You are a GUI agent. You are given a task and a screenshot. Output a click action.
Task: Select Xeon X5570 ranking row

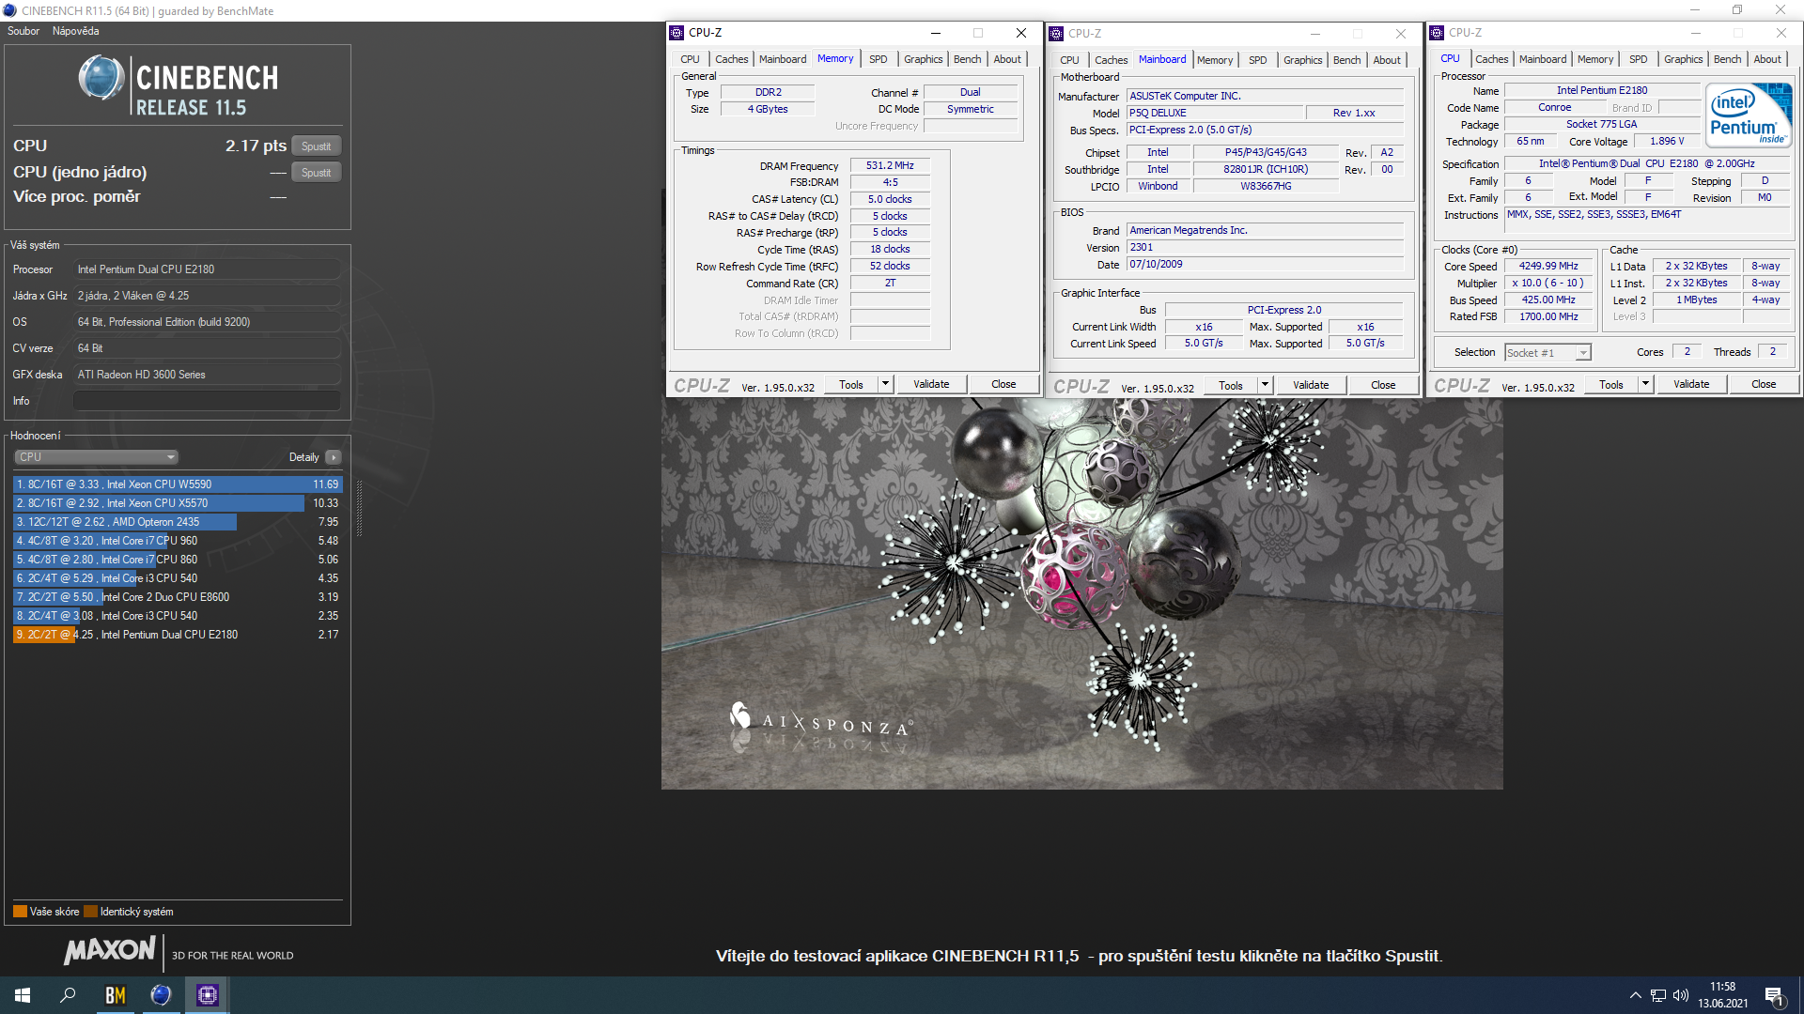(178, 503)
